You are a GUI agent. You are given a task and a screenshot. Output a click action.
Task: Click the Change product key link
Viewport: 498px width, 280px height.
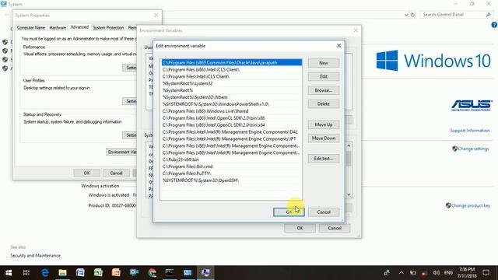(470, 205)
